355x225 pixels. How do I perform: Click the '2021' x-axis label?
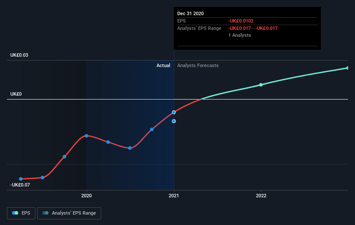pyautogui.click(x=174, y=196)
